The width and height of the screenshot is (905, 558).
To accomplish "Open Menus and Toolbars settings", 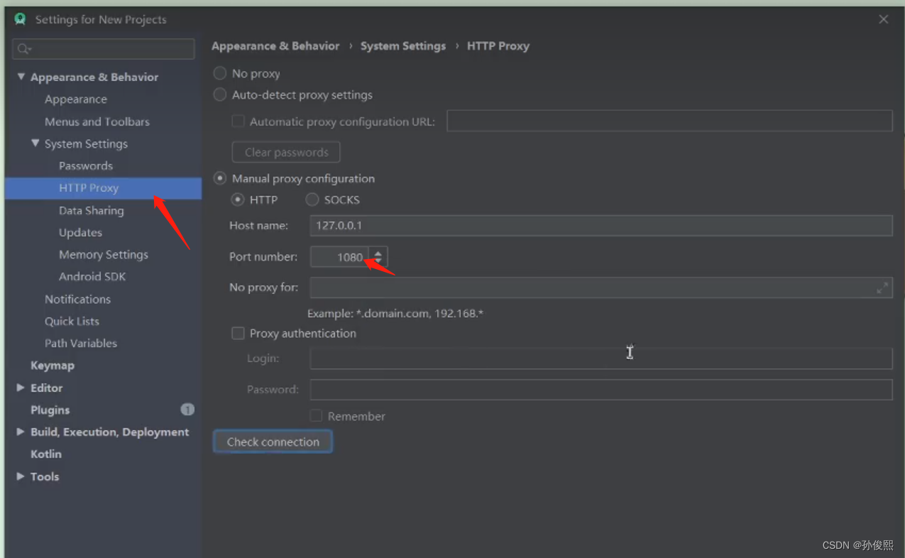I will tap(97, 121).
